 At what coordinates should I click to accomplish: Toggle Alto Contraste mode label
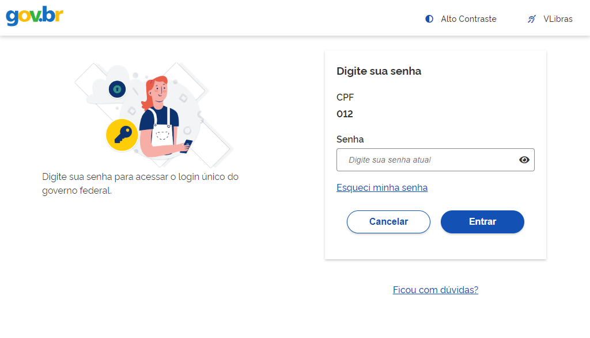pyautogui.click(x=468, y=19)
